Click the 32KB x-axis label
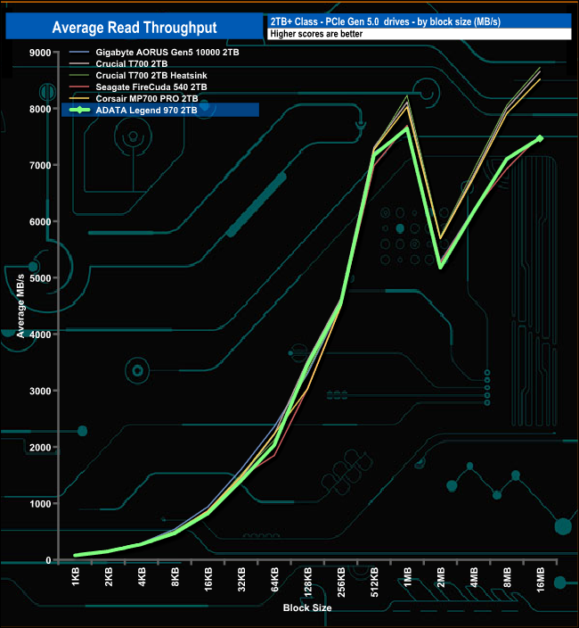This screenshot has width=579, height=628. click(241, 579)
